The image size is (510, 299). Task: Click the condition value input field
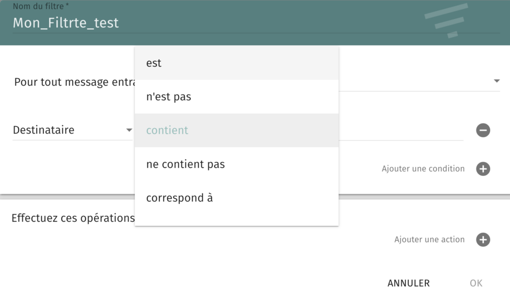pos(401,130)
